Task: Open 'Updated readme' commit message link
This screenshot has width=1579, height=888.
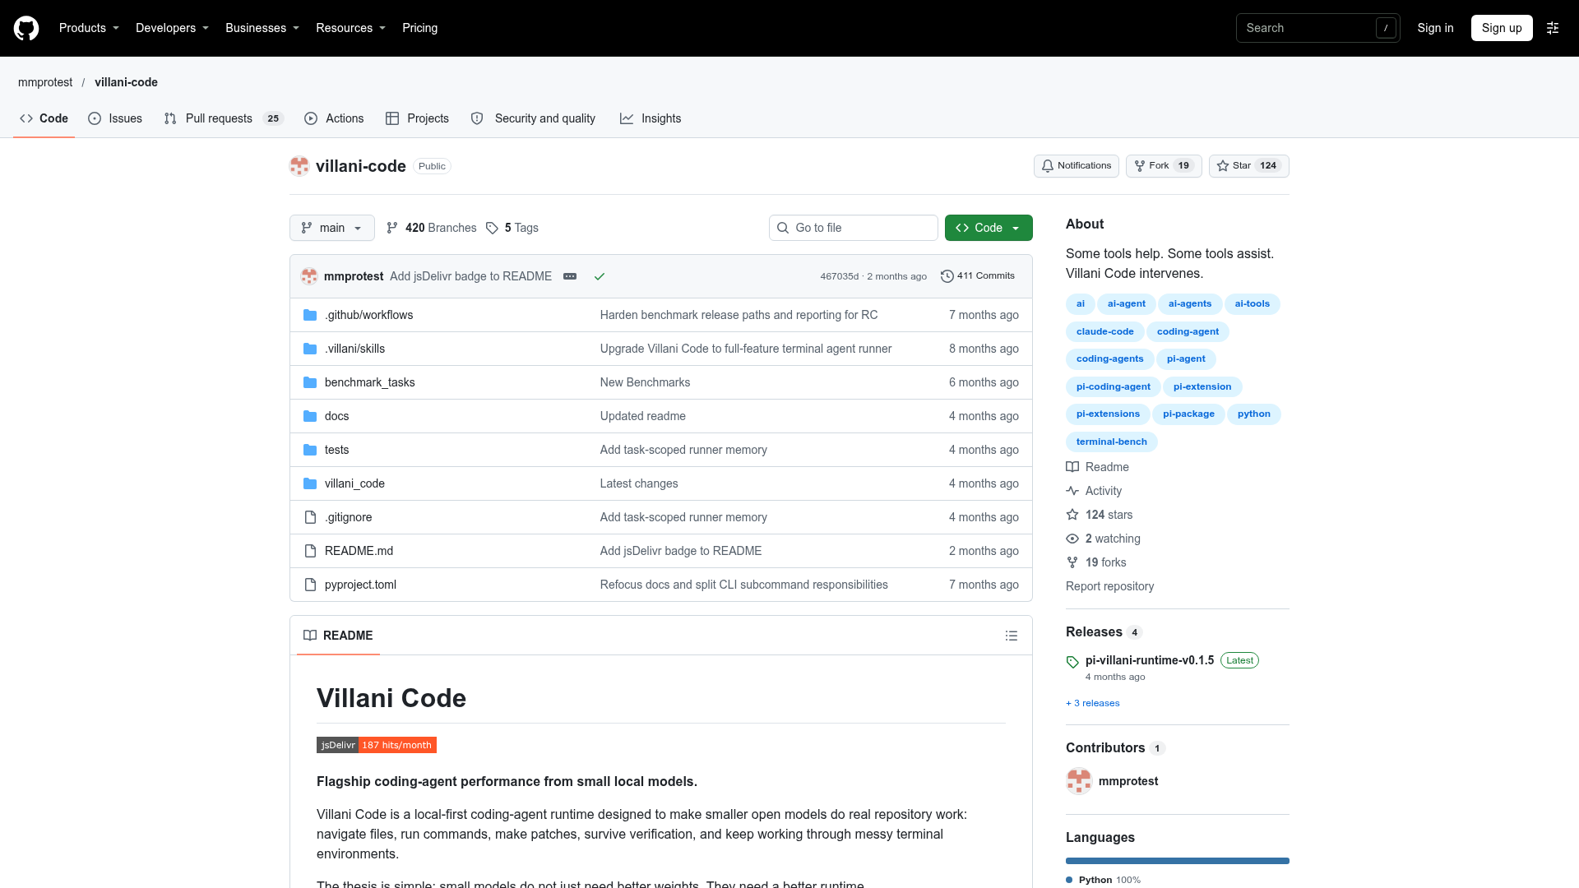Action: pos(642,416)
